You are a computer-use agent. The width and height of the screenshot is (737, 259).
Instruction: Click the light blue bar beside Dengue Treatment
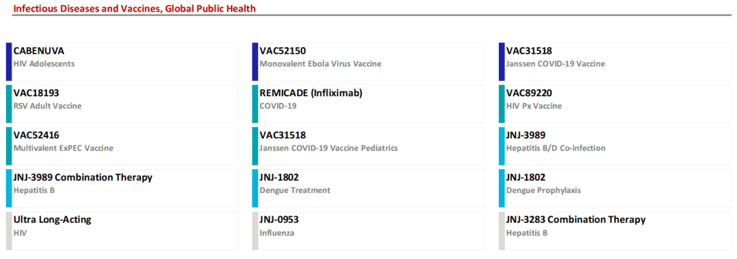(x=255, y=189)
